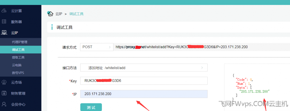The height and width of the screenshot is (111, 290).
Task: Click the 调试工具 breadcrumb link
Action: tap(76, 14)
